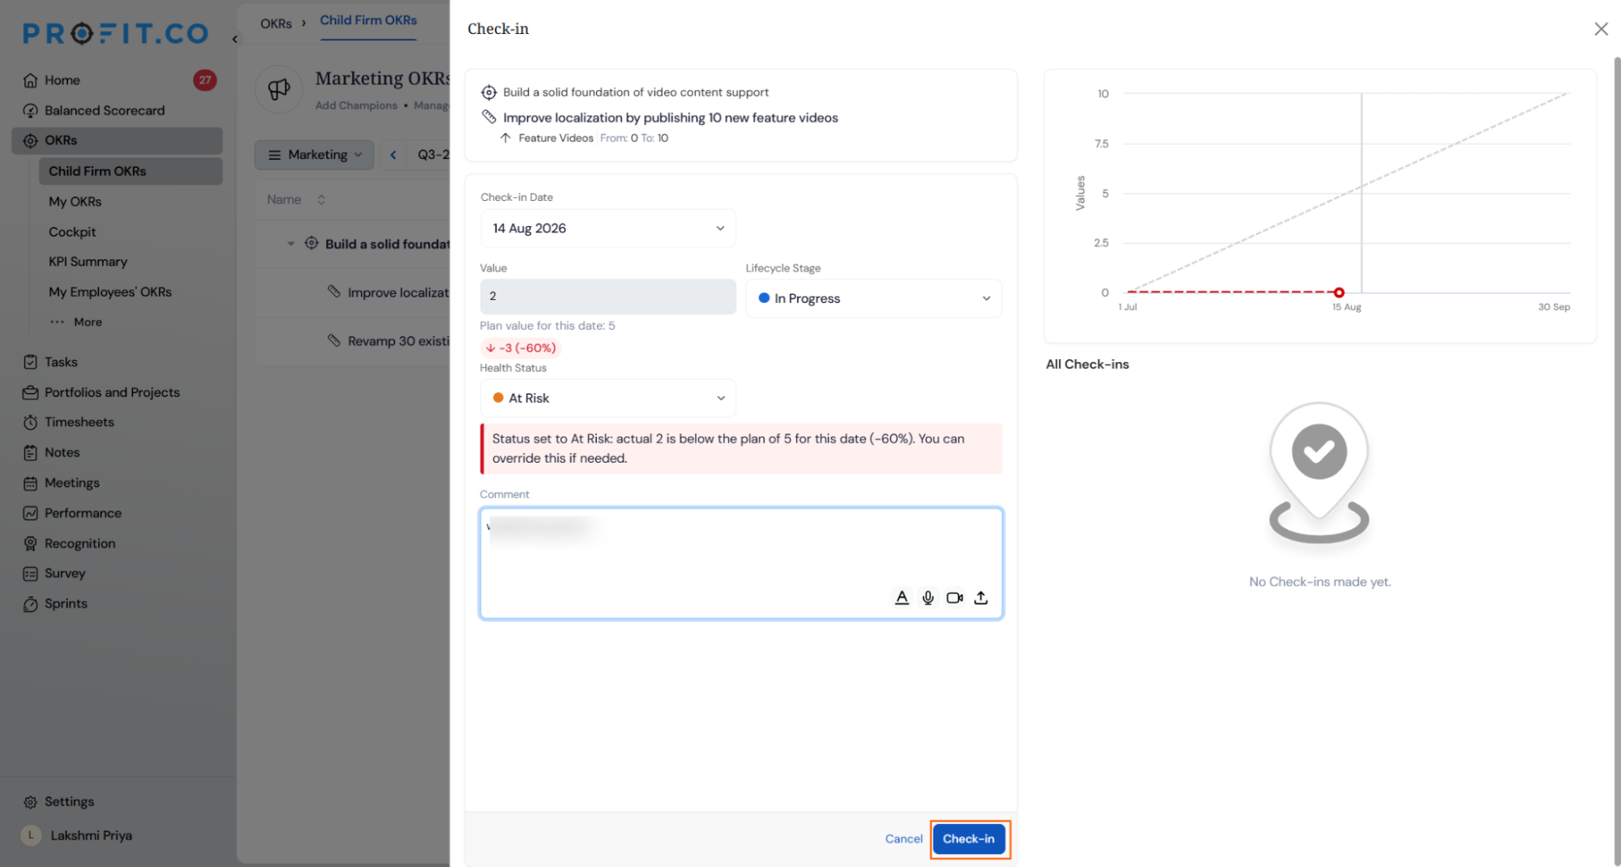1621x867 pixels.
Task: Collapse the left sidebar with the chevron
Action: 235,39
